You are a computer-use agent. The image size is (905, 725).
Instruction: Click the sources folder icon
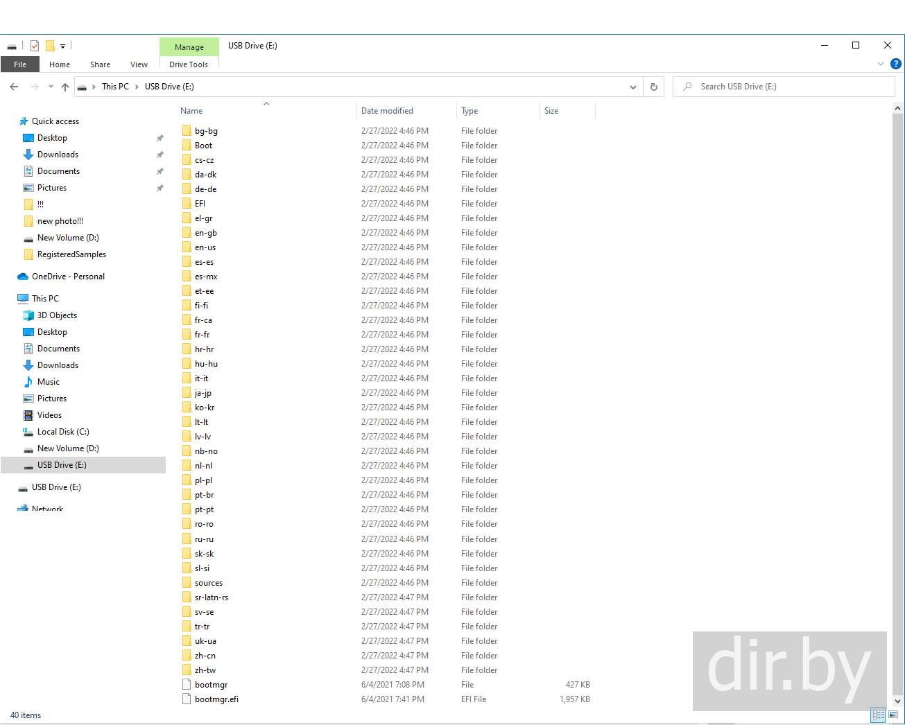187,583
